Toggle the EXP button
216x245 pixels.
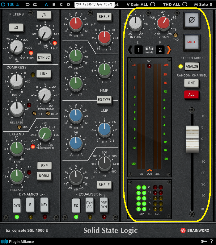tap(44, 166)
